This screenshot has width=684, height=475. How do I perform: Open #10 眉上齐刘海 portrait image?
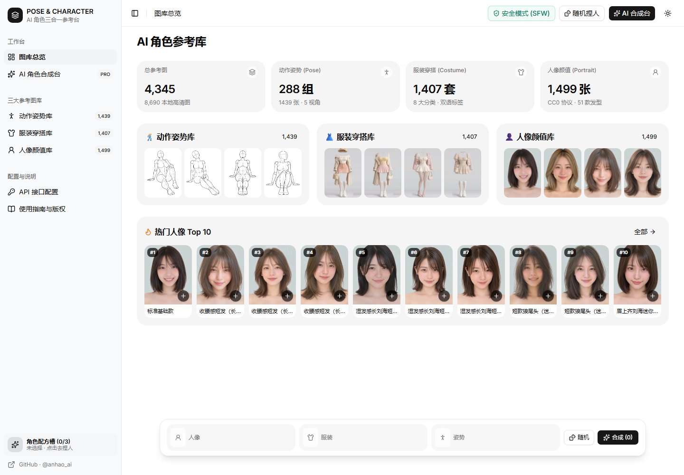(x=637, y=275)
